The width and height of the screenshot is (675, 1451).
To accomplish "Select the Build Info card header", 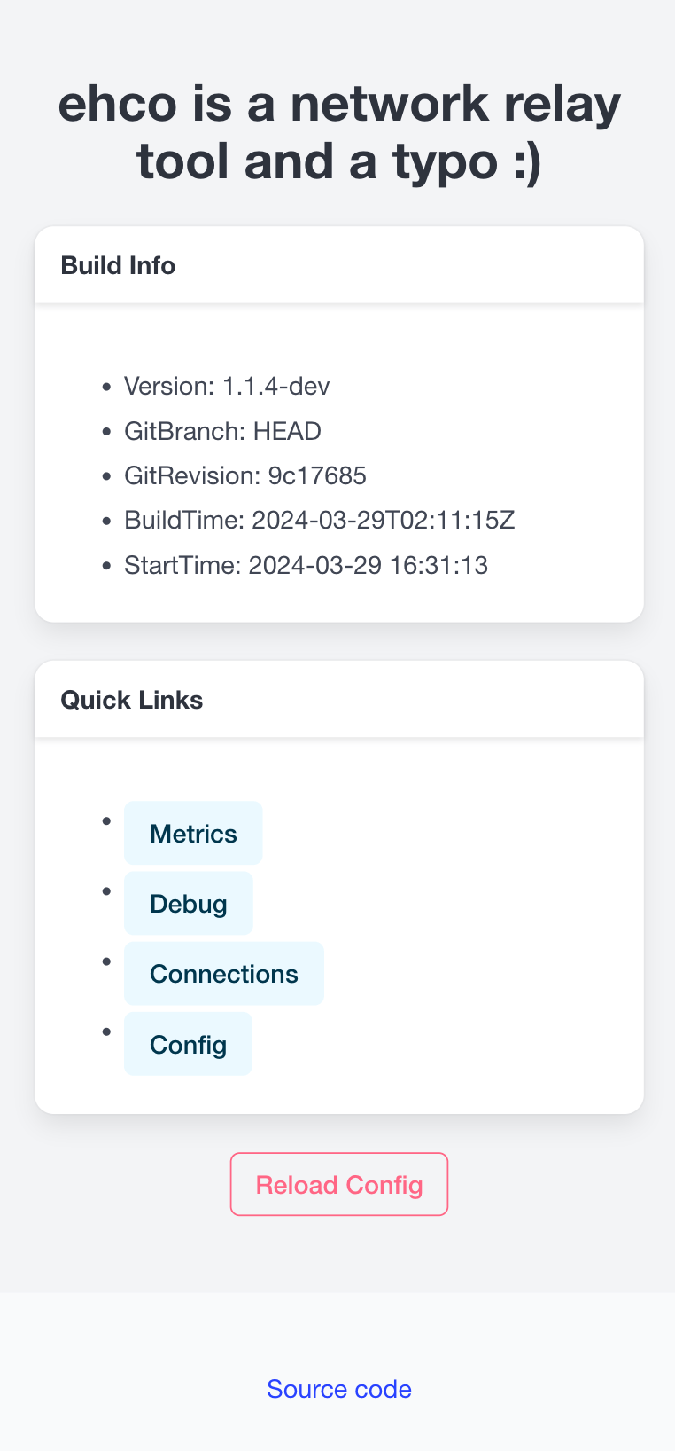I will [x=118, y=265].
